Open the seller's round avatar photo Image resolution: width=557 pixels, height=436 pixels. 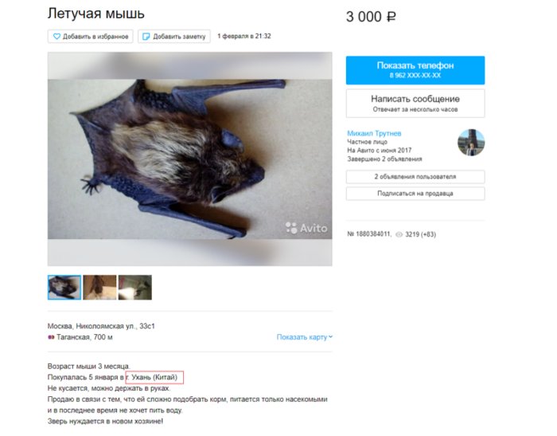point(471,143)
